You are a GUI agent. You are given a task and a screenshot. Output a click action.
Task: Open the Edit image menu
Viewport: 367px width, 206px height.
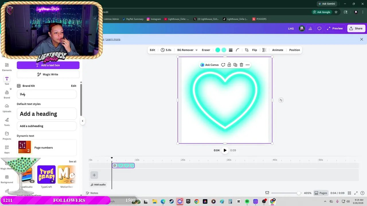[152, 50]
